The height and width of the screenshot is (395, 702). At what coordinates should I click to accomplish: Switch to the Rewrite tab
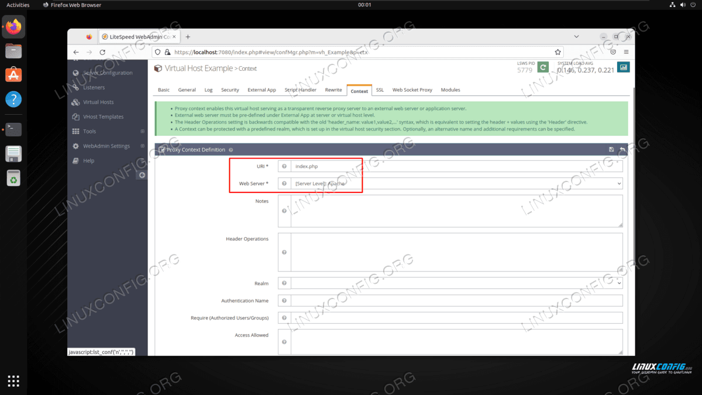click(333, 90)
